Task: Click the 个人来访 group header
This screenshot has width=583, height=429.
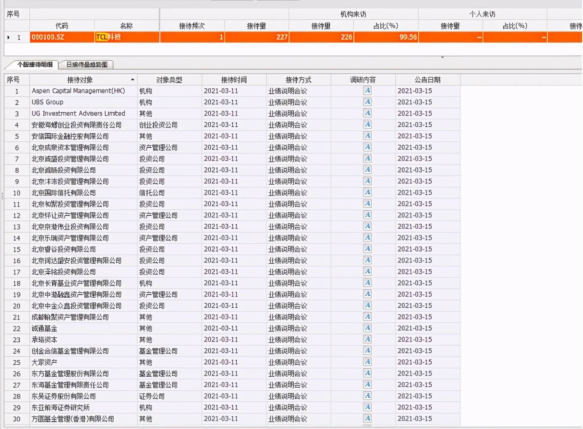Action: tap(482, 14)
